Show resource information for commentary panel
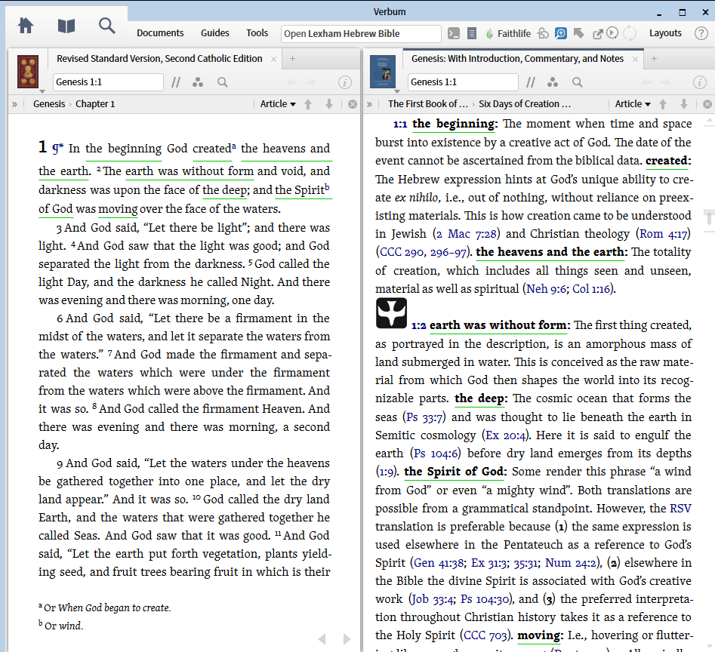Screen dimensions: 715x652 tap(699, 82)
